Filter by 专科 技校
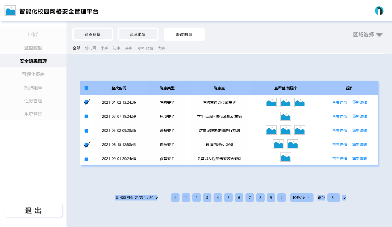The height and width of the screenshot is (227, 392). [x=145, y=48]
